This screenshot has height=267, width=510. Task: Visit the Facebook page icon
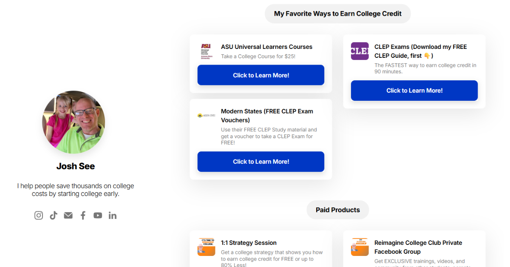point(83,216)
